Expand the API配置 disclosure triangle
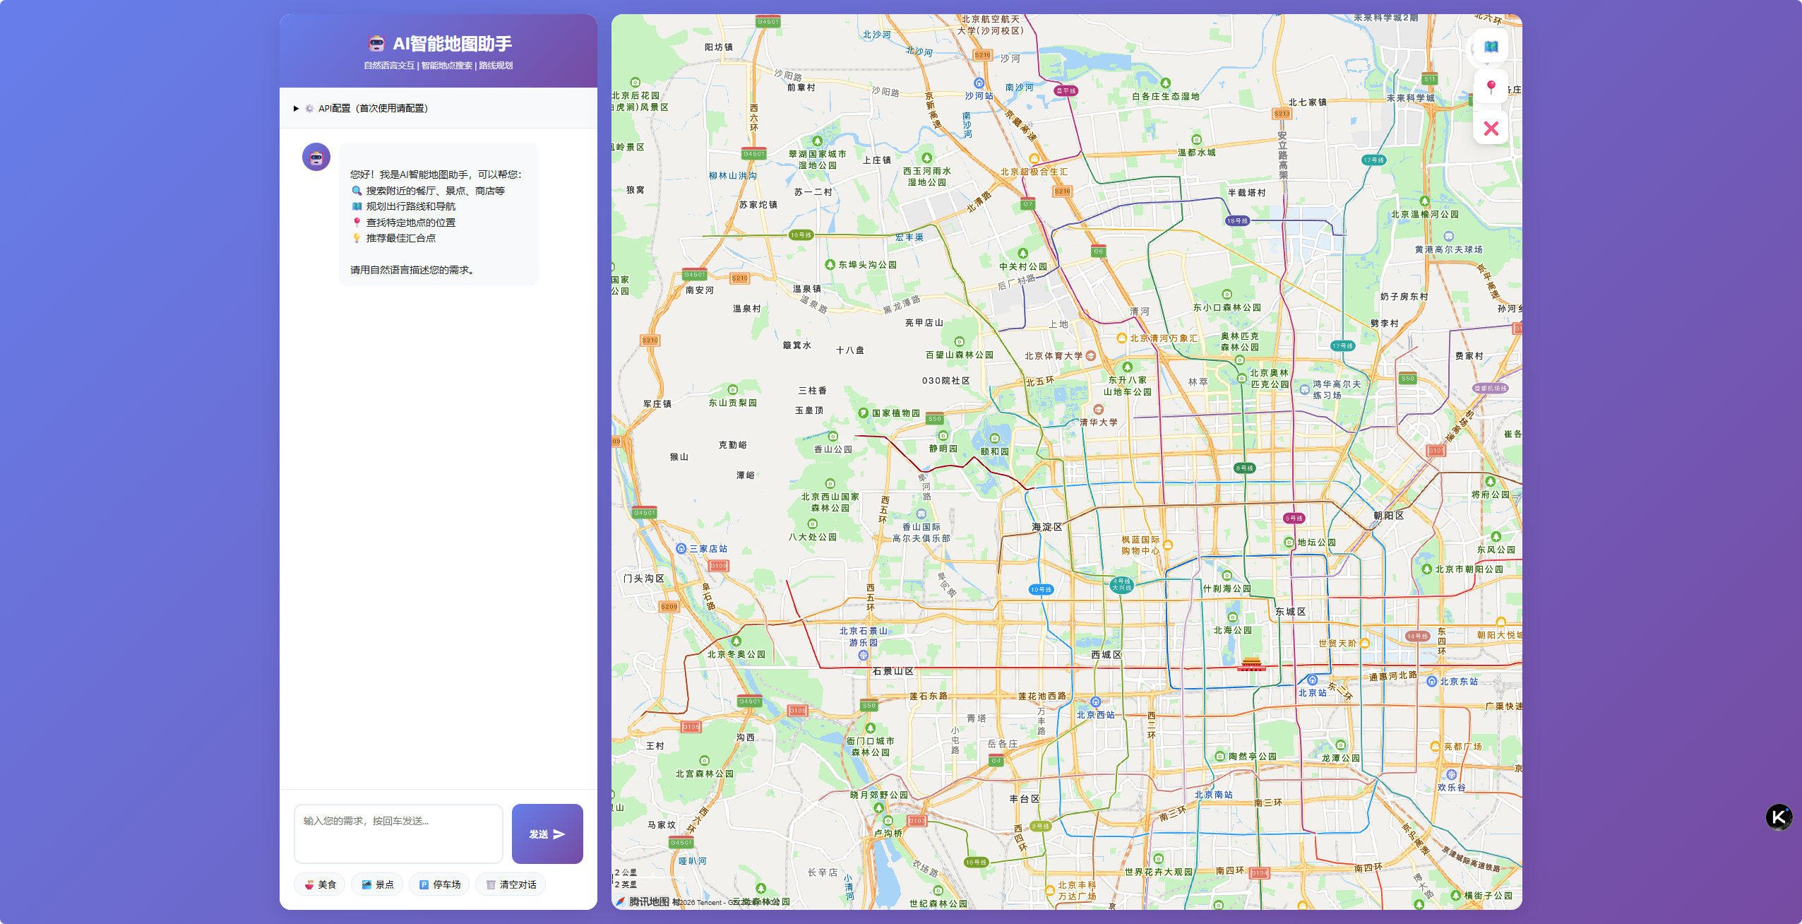The image size is (1802, 924). coord(296,109)
